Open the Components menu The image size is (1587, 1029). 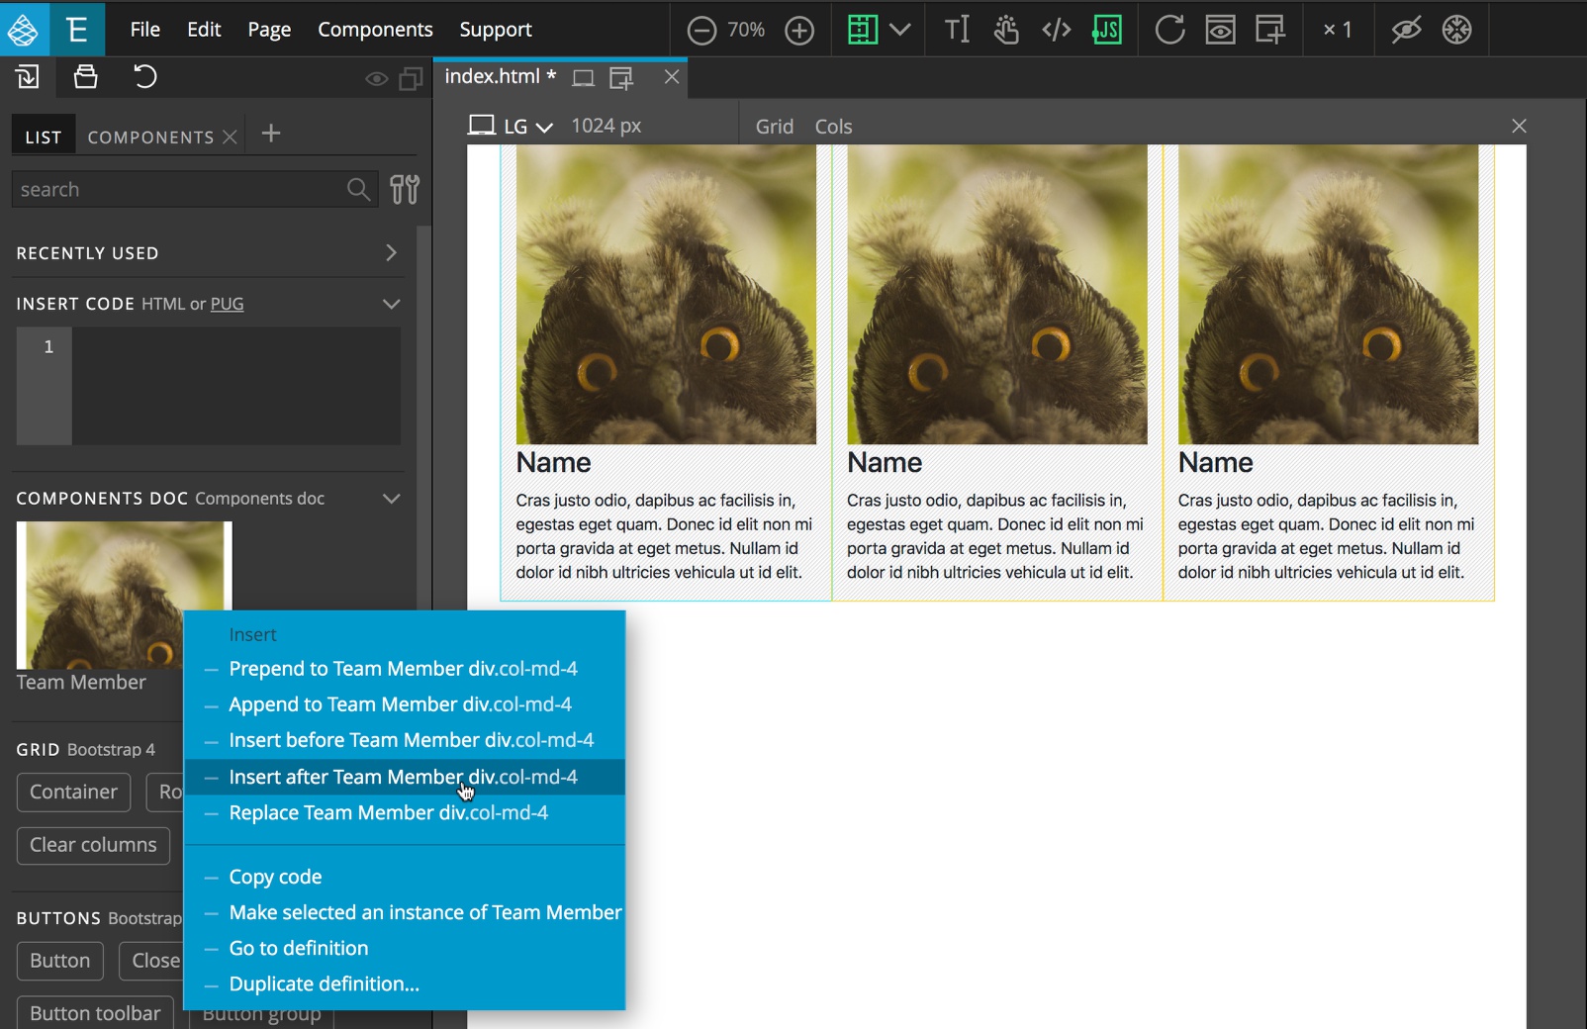375,30
